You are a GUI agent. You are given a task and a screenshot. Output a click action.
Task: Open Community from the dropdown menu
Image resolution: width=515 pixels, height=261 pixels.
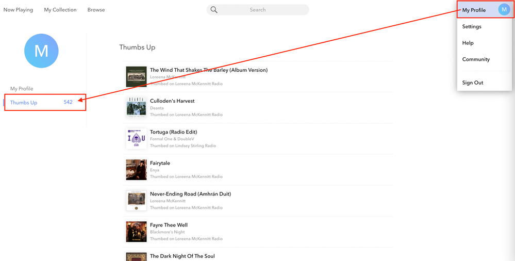(476, 59)
